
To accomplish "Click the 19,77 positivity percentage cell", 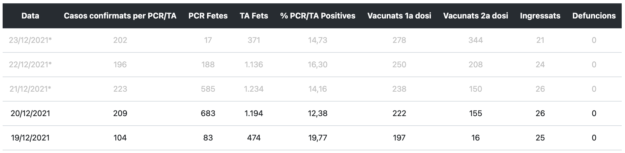I will [x=318, y=138].
